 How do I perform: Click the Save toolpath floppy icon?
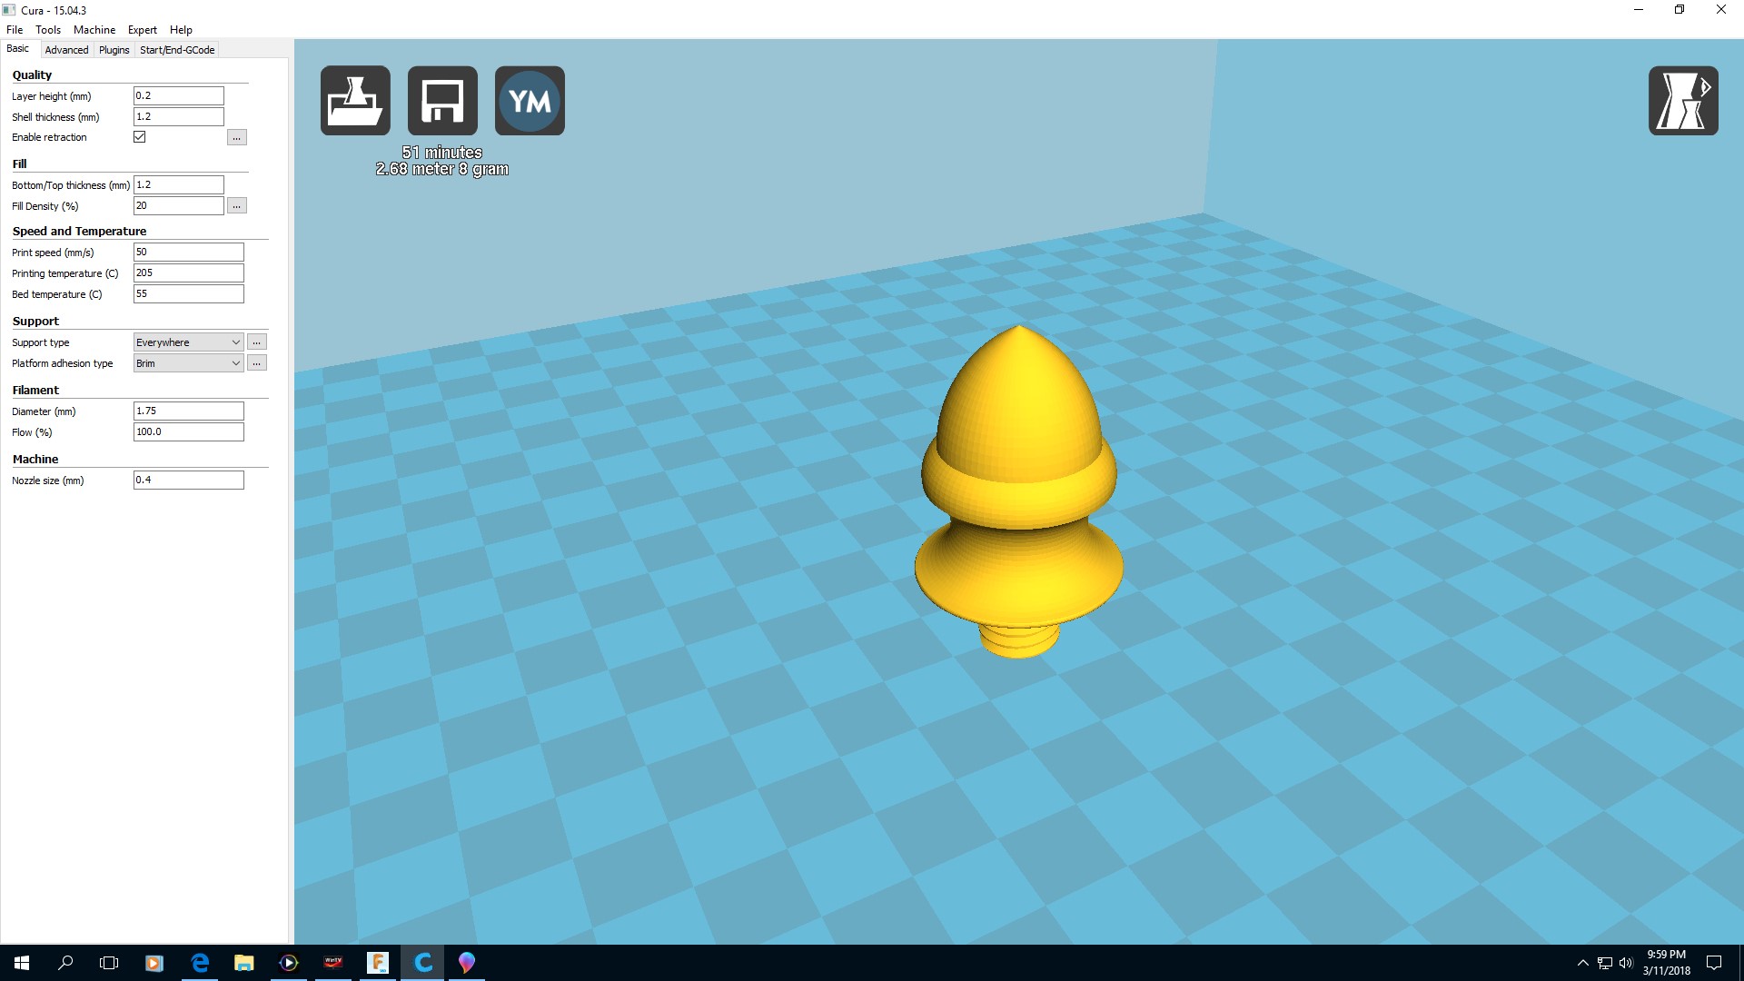pyautogui.click(x=442, y=101)
